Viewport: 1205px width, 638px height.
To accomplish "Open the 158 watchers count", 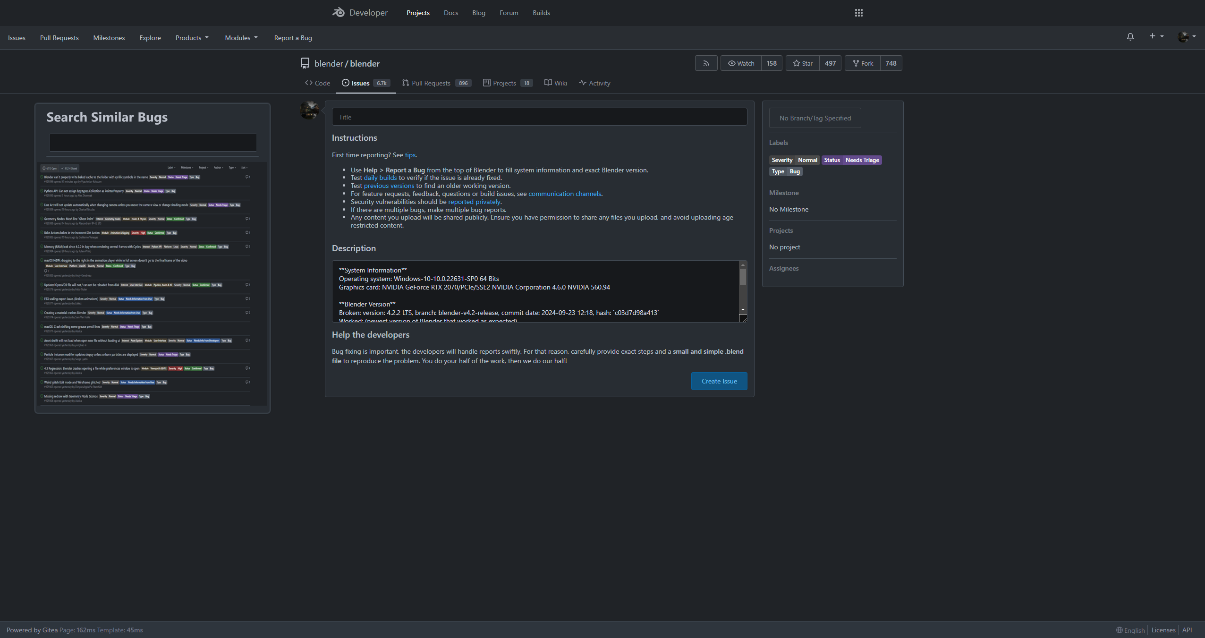I will [772, 63].
